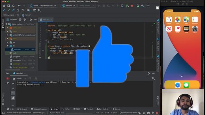Screen dimensions: 205x115
Task: Hide the Project panel with minus icon
Action: [35, 20]
